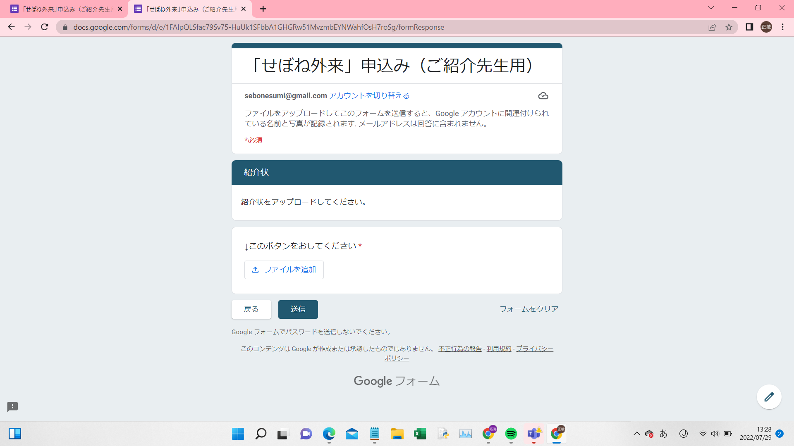Image resolution: width=794 pixels, height=446 pixels.
Task: Close the second active せぼね外来 tab
Action: click(x=244, y=9)
